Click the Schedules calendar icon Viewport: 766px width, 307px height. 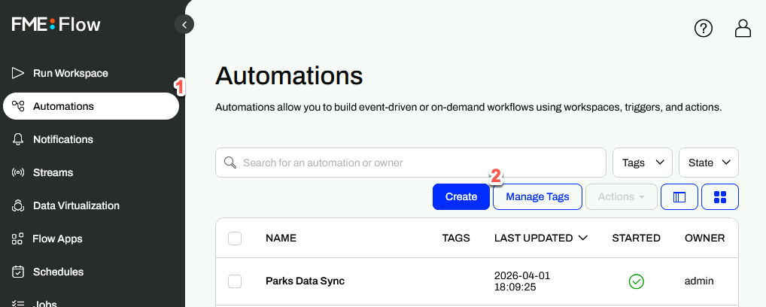18,272
